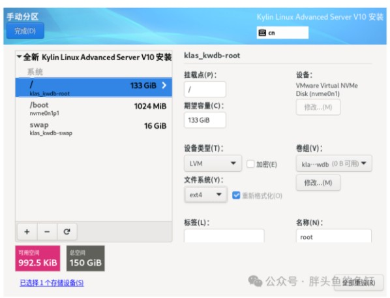Click the VMware Virtual NVMe Disk text
Screen dimensions: 390x298
pos(327,90)
